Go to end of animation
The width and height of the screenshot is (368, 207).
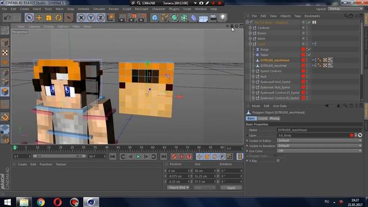point(163,156)
